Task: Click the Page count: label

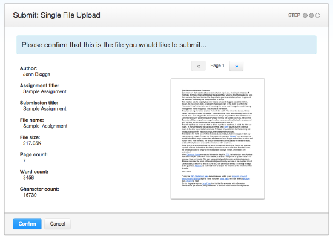Action: click(34, 154)
